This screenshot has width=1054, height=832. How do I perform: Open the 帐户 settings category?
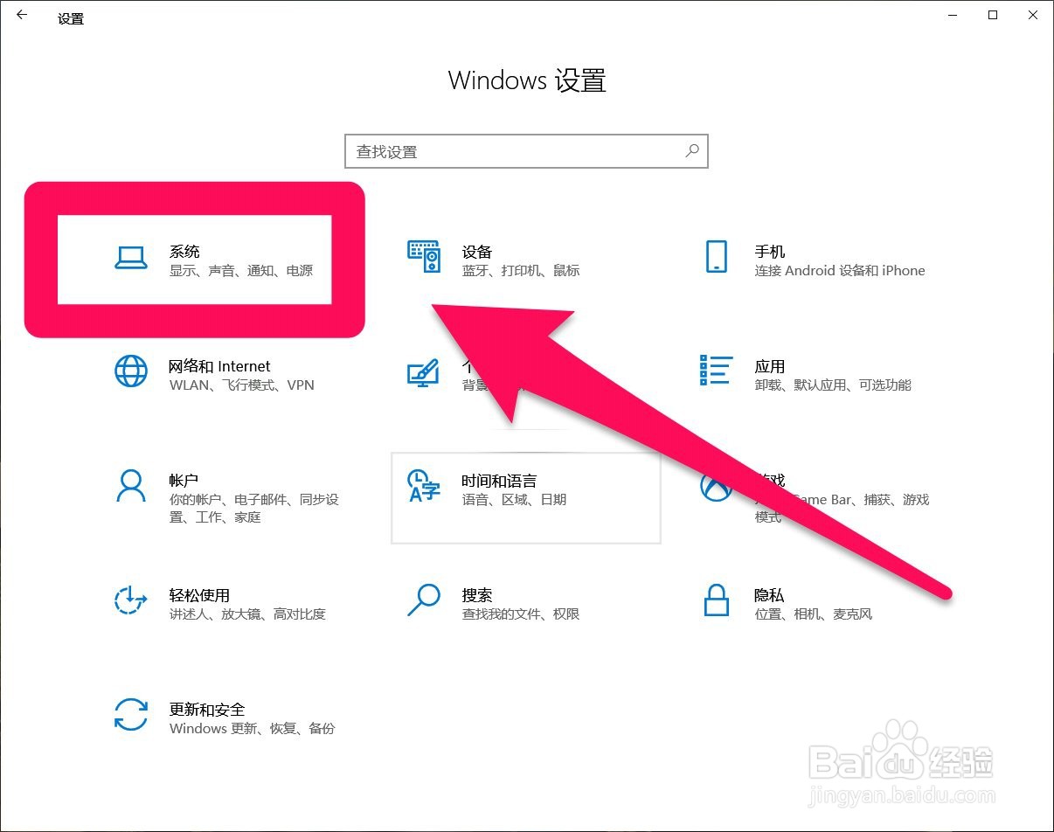pos(233,498)
